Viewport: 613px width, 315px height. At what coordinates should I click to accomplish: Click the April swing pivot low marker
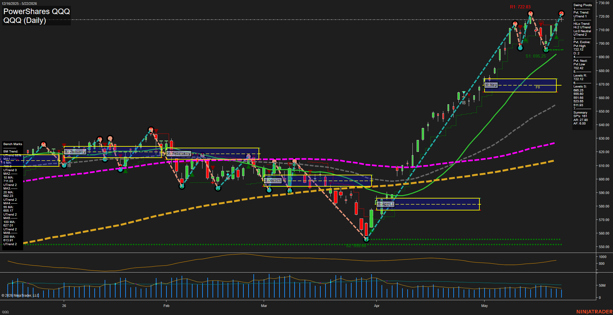coord(366,239)
